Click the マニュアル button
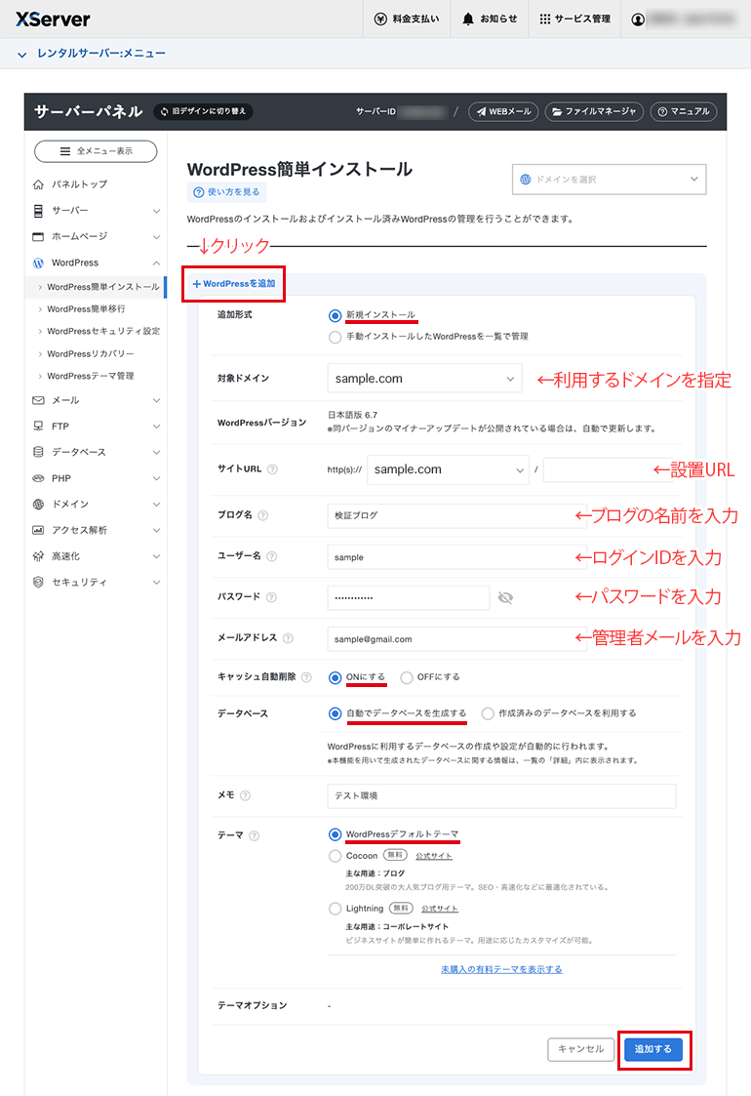751x1096 pixels. [684, 112]
